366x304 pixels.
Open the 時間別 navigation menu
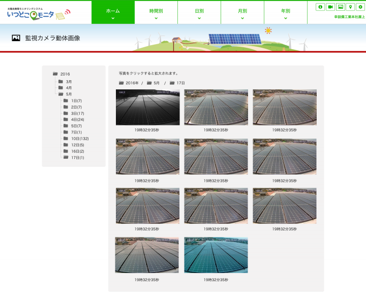156,13
